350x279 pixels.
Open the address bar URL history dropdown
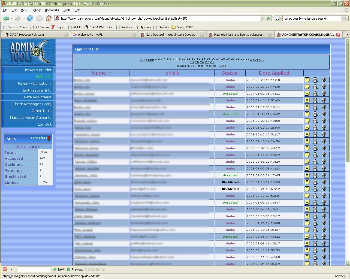tap(262, 18)
